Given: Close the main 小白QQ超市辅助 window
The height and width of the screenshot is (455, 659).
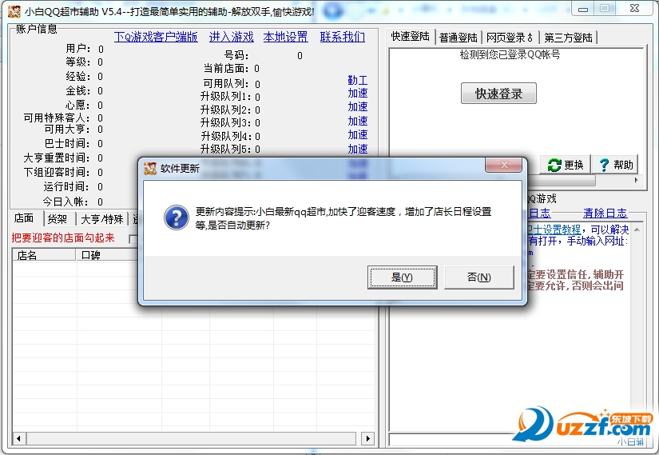Looking at the screenshot, I should 634,9.
